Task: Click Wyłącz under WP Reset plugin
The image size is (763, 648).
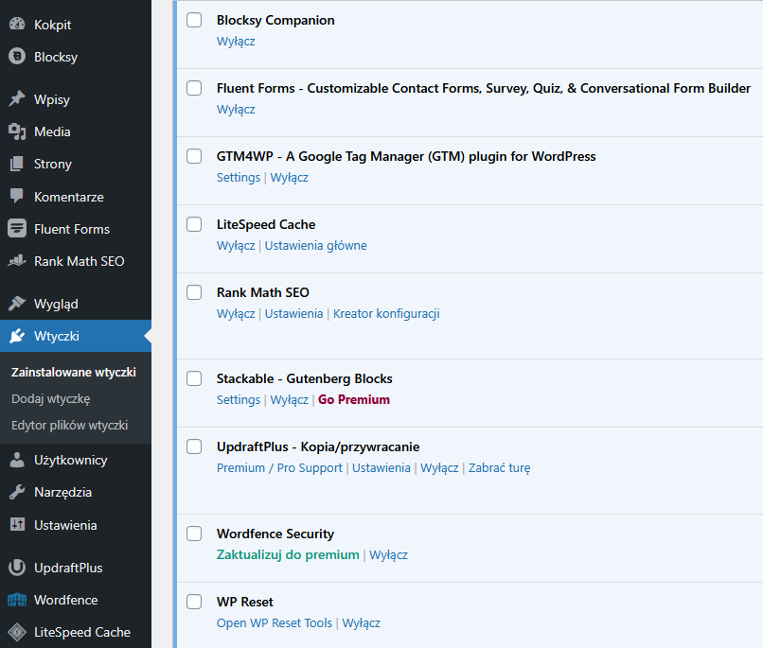Action: pos(361,622)
